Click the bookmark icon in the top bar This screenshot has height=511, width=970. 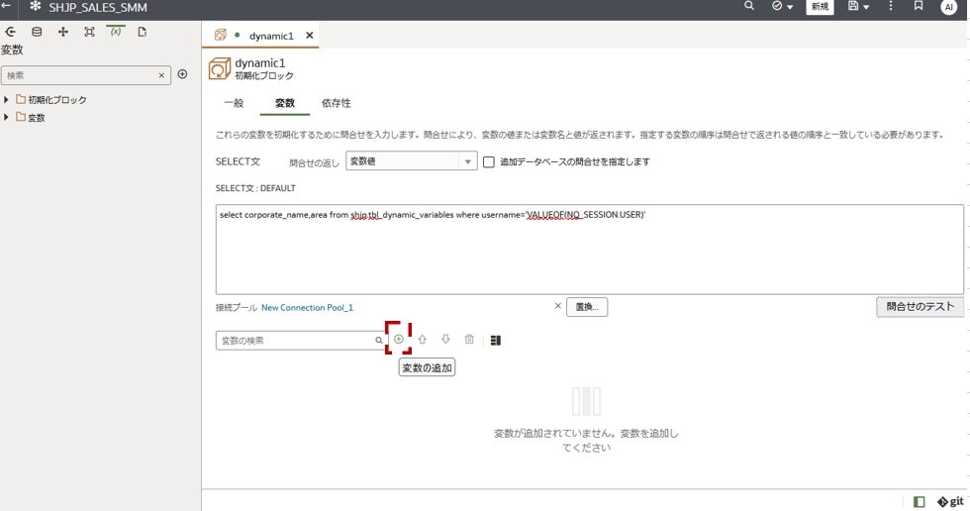coord(919,6)
